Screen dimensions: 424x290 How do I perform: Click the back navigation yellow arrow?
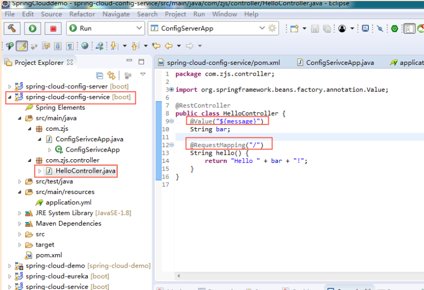(x=169, y=46)
